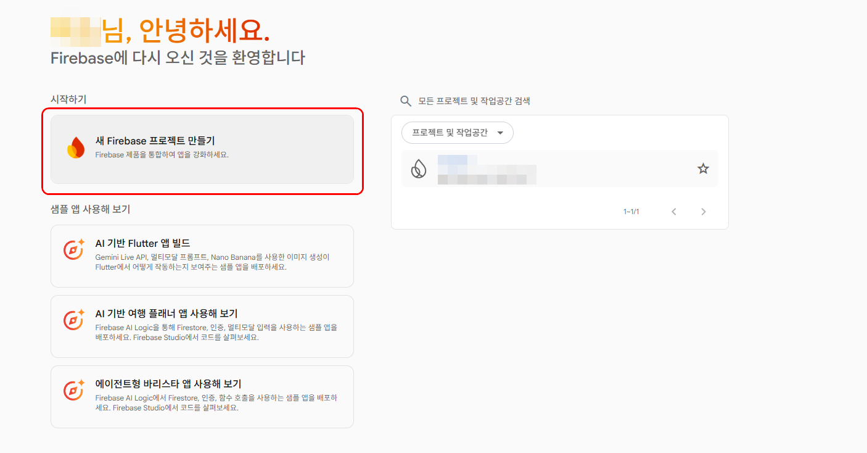Click the compass icon beside AI 기반 Flutter 앱 빌드
Screen dimensions: 867x453
(74, 249)
